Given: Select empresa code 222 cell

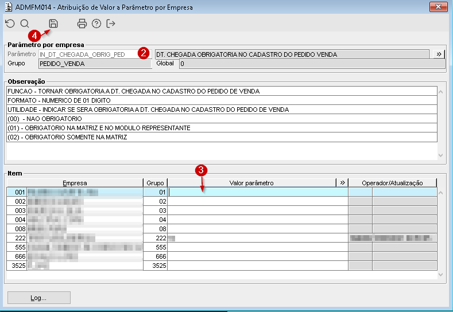Looking at the screenshot, I should (17, 238).
